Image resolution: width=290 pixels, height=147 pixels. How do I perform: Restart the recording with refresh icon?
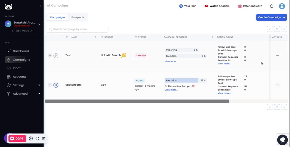click(x=37, y=139)
